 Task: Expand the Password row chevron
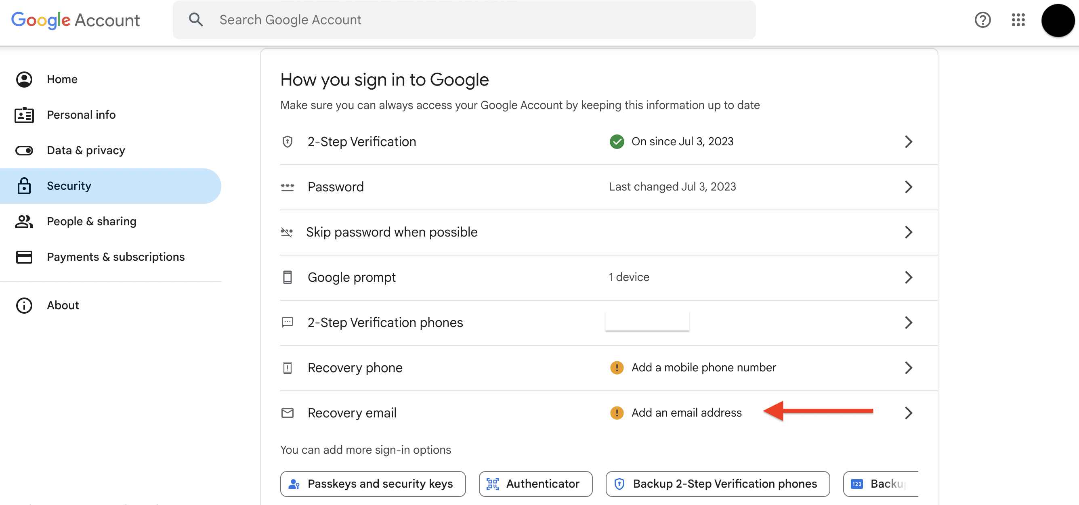point(908,187)
